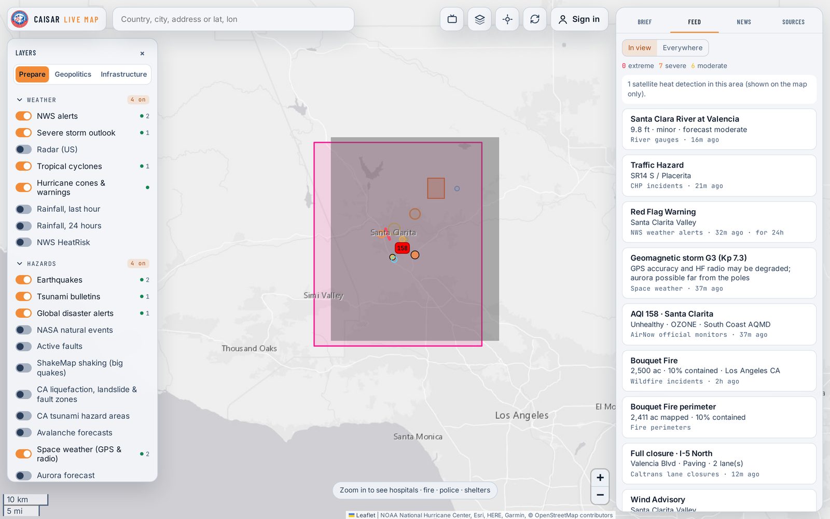Disable the Tropical cyclones layer
The image size is (830, 519).
click(24, 166)
